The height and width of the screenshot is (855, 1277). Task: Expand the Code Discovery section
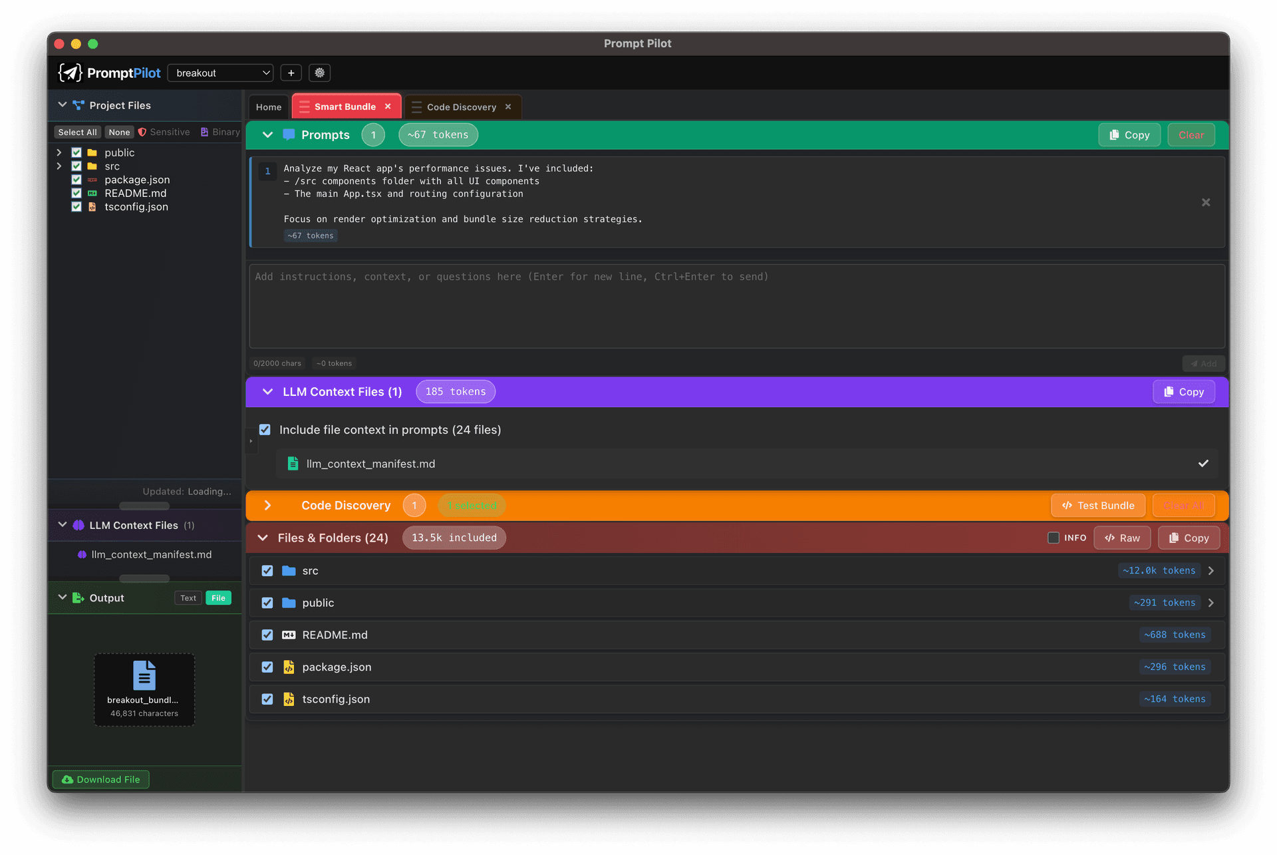pos(267,505)
